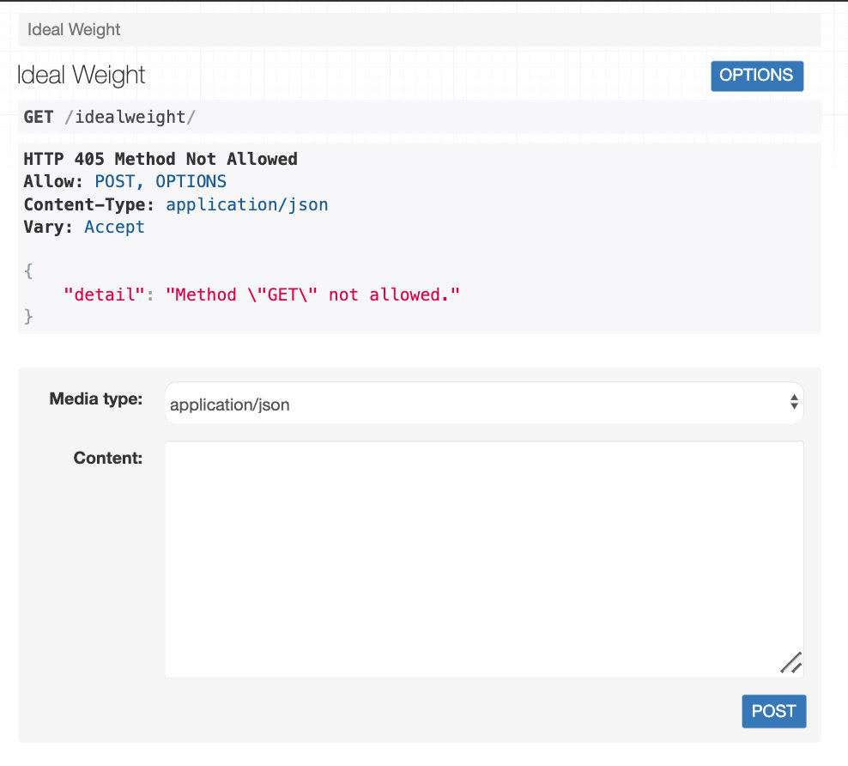Click the opening curly brace of JSON
Image resolution: width=848 pixels, height=766 pixels.
28,271
